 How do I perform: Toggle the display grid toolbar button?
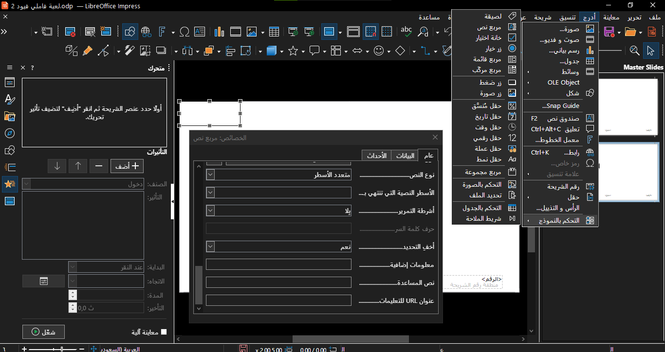pos(387,32)
